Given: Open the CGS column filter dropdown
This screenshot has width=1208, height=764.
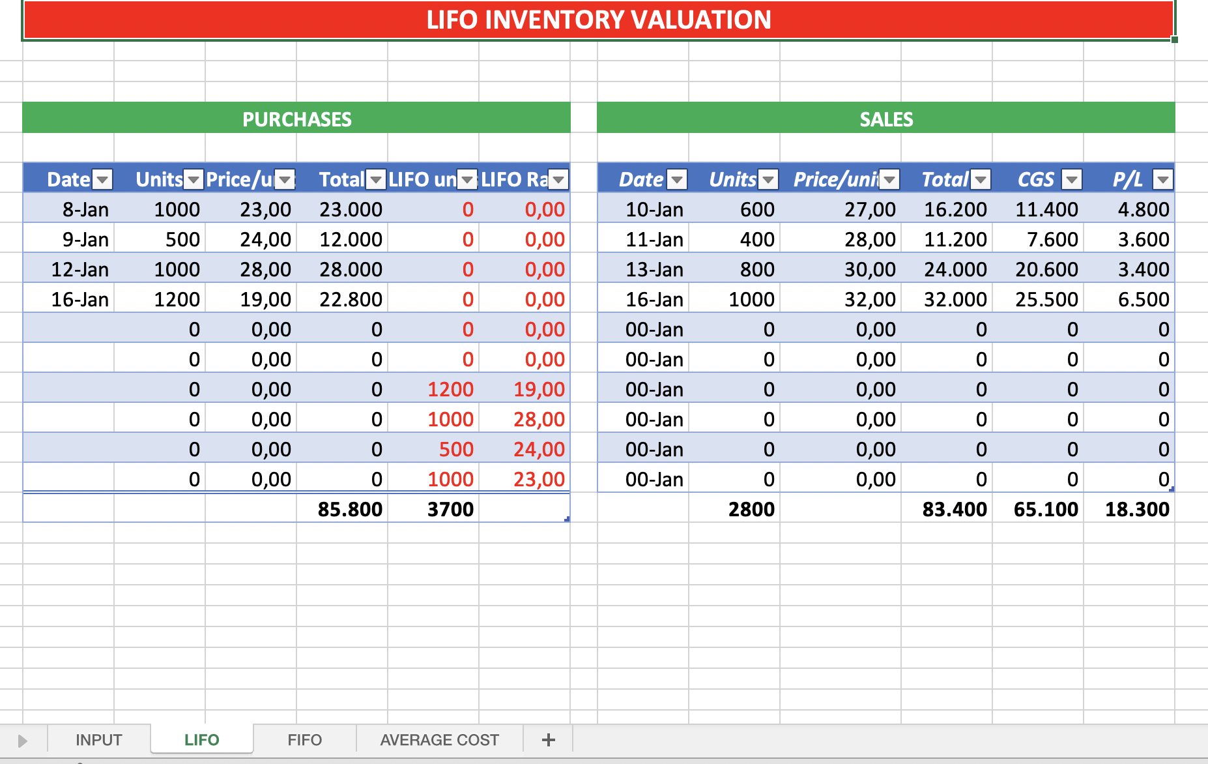Looking at the screenshot, I should click(1072, 179).
